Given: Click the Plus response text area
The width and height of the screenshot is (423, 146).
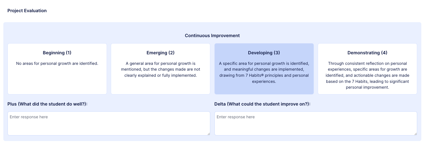Looking at the screenshot, I should (109, 123).
